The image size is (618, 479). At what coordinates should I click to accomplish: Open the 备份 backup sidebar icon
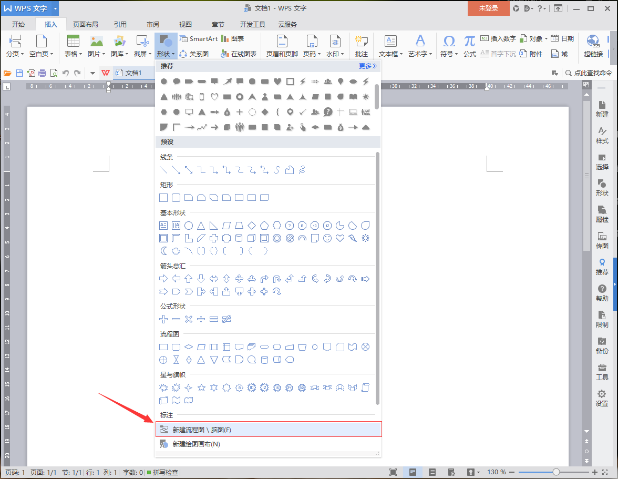tap(602, 345)
